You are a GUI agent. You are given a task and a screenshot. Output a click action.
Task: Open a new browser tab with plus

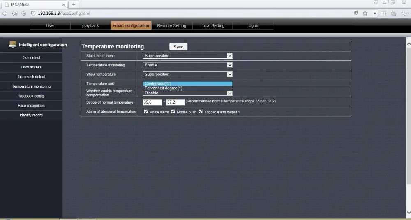point(74,5)
